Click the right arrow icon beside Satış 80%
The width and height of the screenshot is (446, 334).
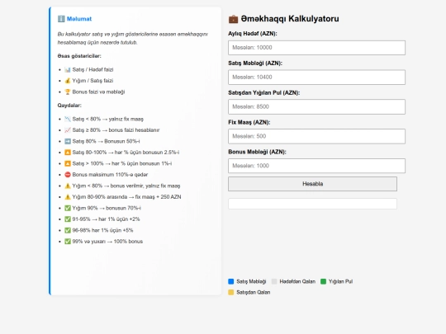click(68, 141)
